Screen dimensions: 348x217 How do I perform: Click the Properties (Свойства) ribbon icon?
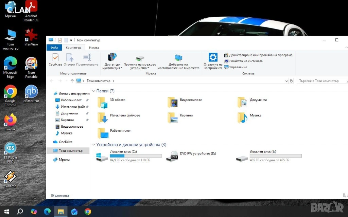pyautogui.click(x=55, y=59)
